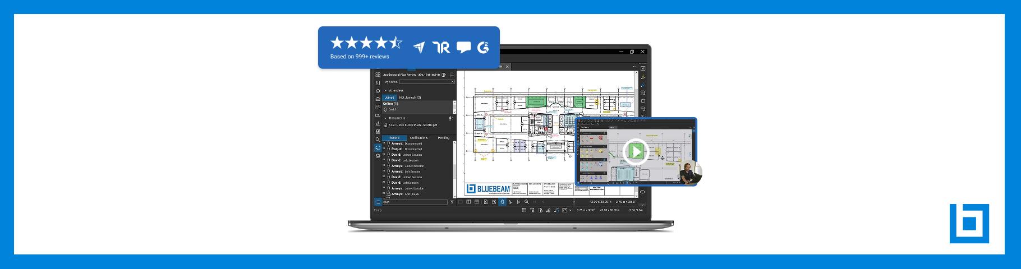
Task: Click the star rating graphic
Action: point(366,43)
